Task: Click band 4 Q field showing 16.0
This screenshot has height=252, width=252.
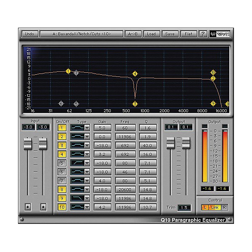Action: [147, 154]
